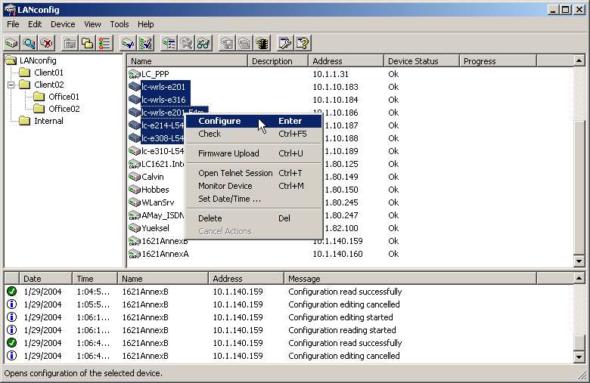Click the Find Devices magnifier toolbar icon

[x=29, y=43]
